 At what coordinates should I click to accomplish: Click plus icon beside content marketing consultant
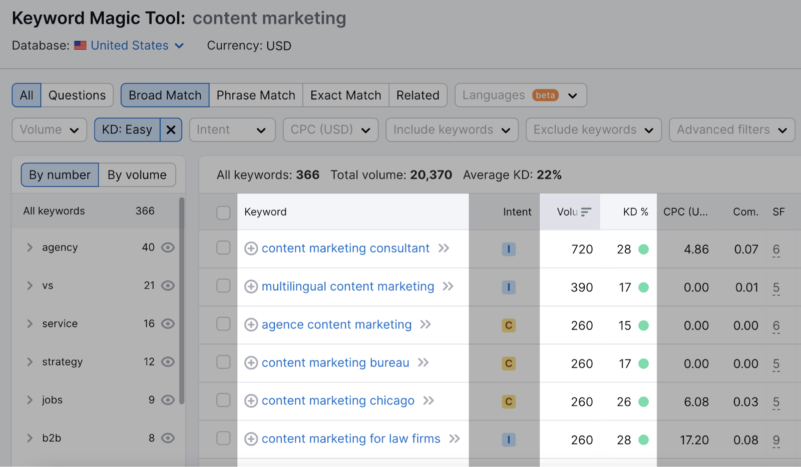[251, 248]
